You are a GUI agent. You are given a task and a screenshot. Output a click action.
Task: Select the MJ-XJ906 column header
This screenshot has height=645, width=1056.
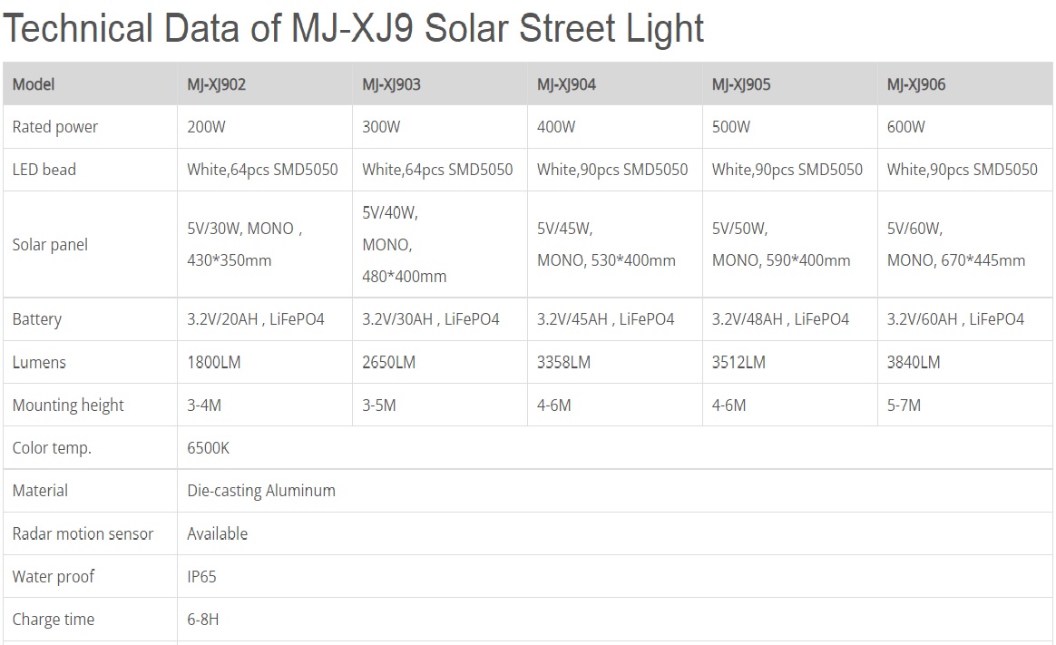coord(916,84)
